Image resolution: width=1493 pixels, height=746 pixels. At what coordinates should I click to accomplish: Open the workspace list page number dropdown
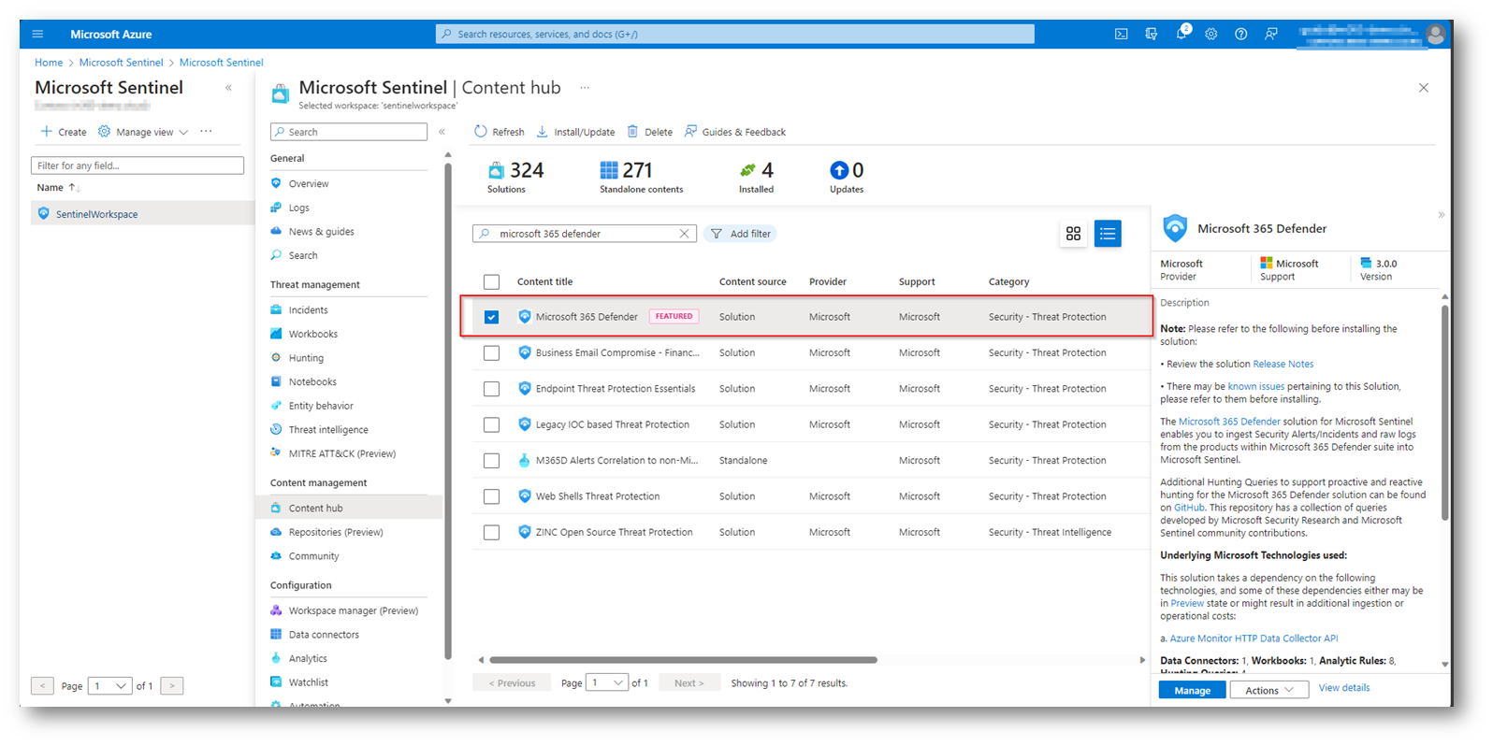click(109, 686)
